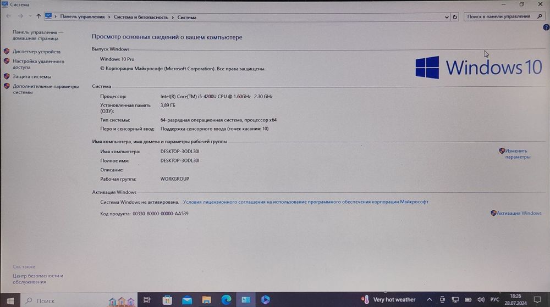This screenshot has height=307, width=550.
Task: Click shield icon beside 'Защита системы'
Action: point(7,76)
